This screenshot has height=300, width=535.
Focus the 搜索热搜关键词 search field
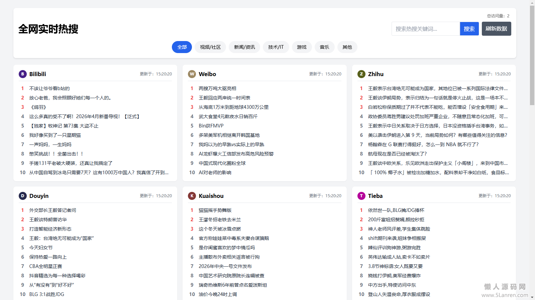(x=425, y=29)
